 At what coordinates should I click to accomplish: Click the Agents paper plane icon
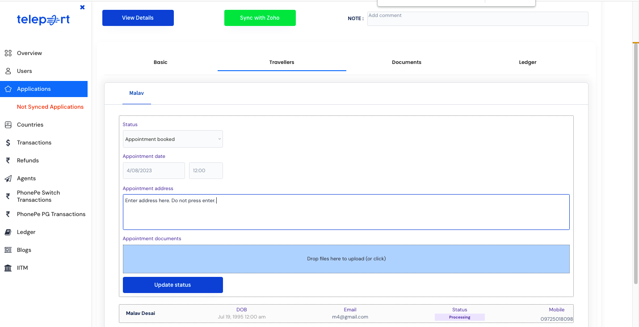tap(8, 178)
